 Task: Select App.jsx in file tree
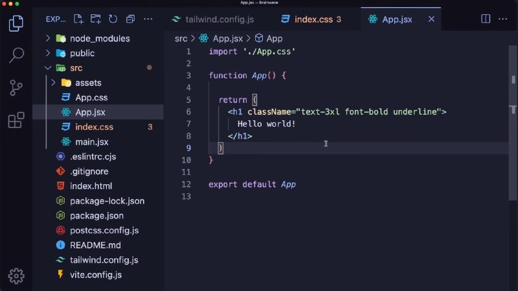[x=98, y=112]
